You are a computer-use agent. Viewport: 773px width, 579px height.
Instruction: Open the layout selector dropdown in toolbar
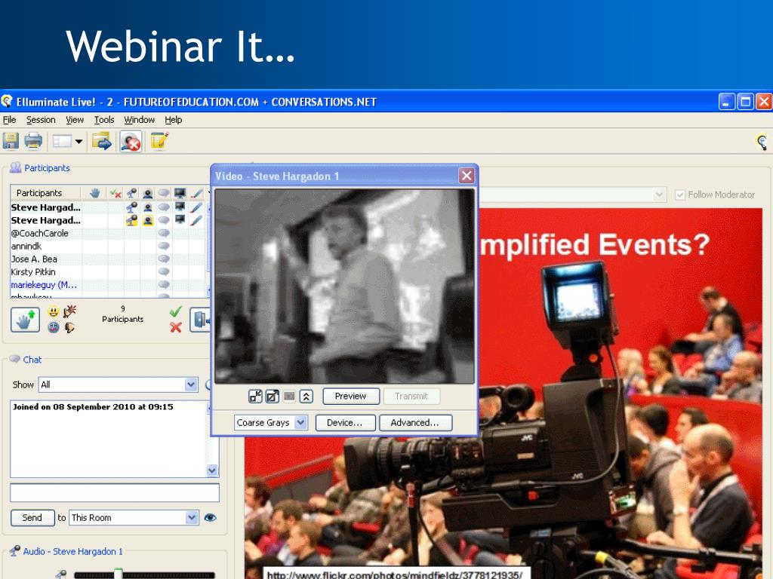click(67, 142)
